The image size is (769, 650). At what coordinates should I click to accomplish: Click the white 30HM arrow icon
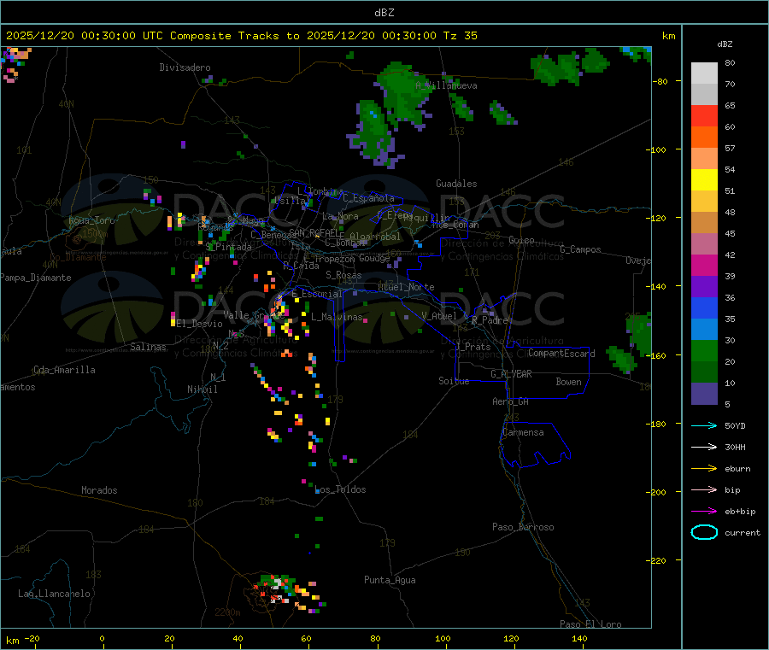pyautogui.click(x=704, y=447)
